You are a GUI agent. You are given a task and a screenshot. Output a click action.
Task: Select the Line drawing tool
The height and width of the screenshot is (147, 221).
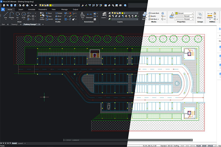point(5,15)
